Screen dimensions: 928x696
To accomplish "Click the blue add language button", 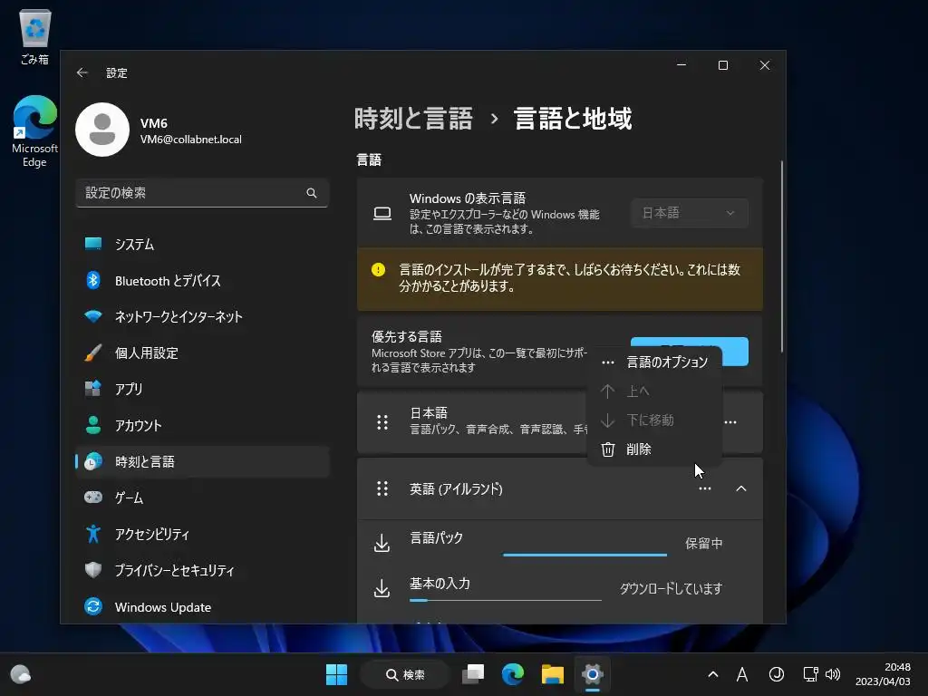I will (x=735, y=352).
